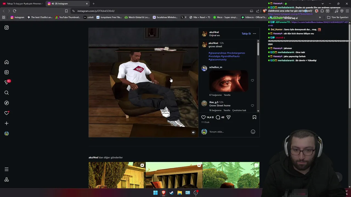The image size is (351, 197).
Task: Open the YouTube Thumbnail bookmark
Action: coord(68,17)
